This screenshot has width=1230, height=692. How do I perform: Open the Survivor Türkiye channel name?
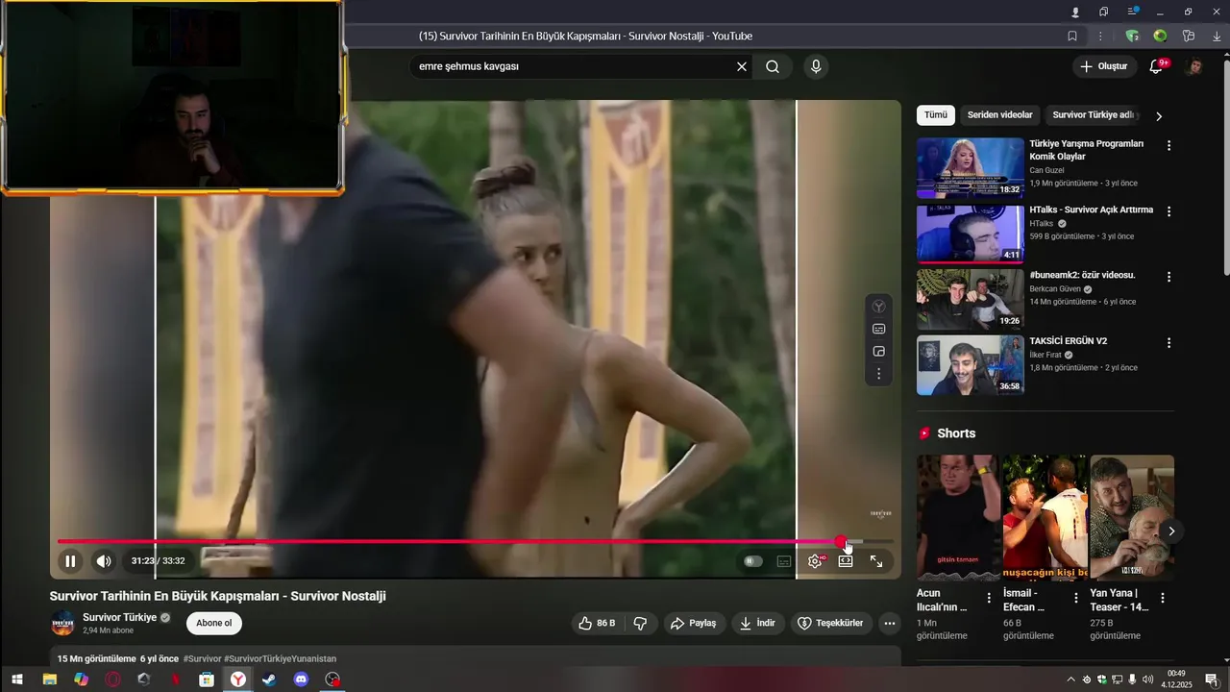[x=119, y=617]
